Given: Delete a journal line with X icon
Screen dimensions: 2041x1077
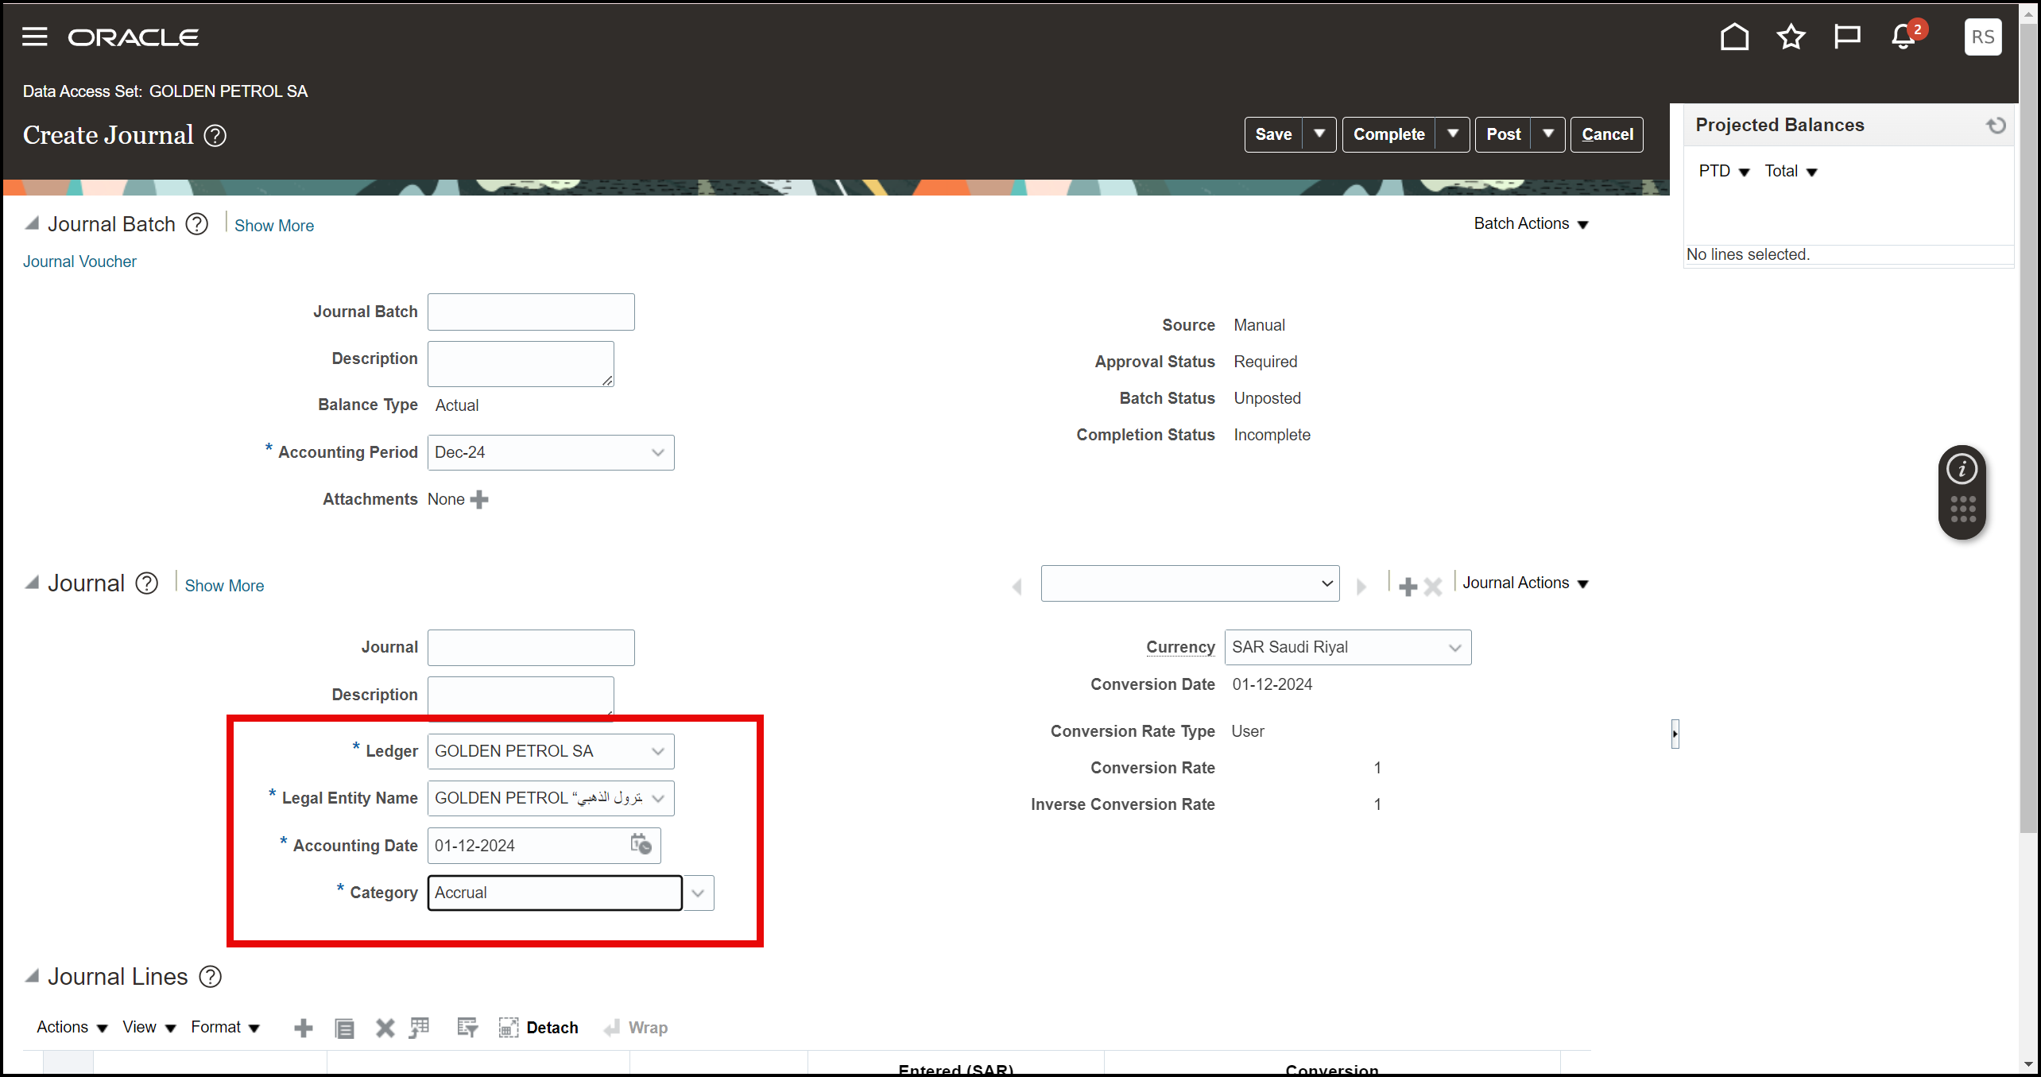Looking at the screenshot, I should (385, 1027).
